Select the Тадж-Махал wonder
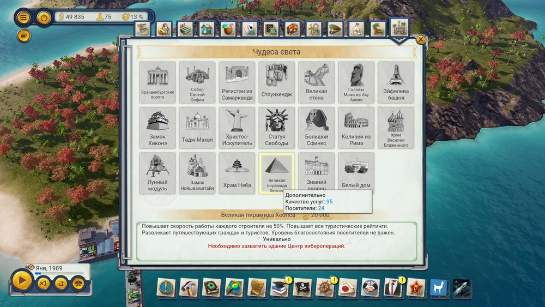The width and height of the screenshot is (545, 307). point(197,128)
